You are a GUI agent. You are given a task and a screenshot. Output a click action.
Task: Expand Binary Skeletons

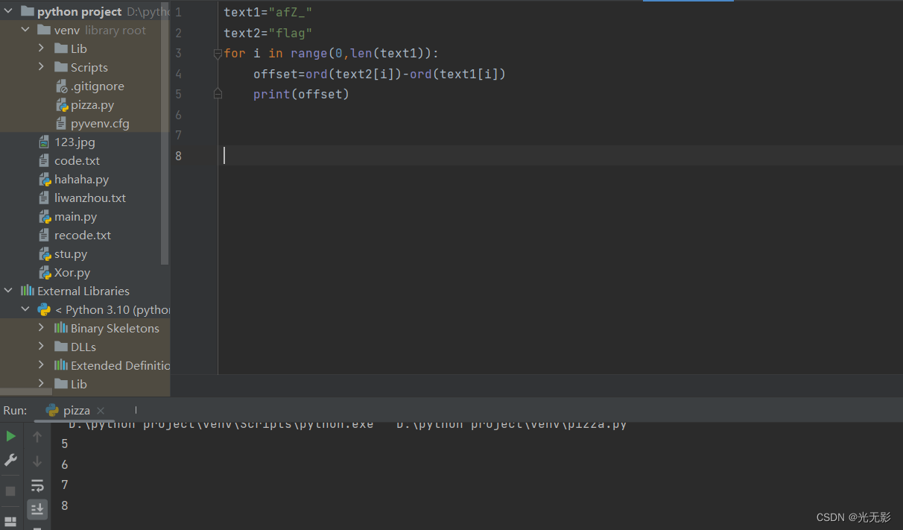point(42,328)
